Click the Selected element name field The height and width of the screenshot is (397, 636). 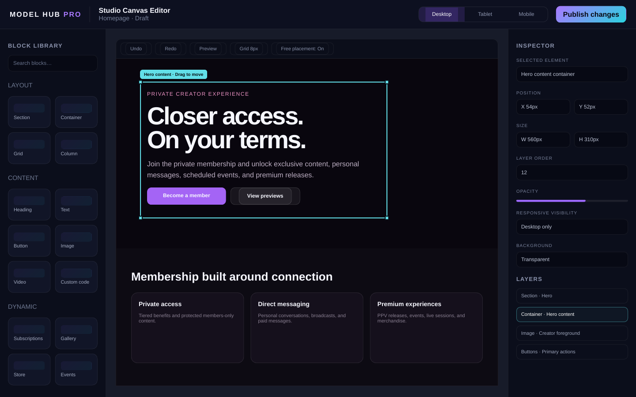572,74
